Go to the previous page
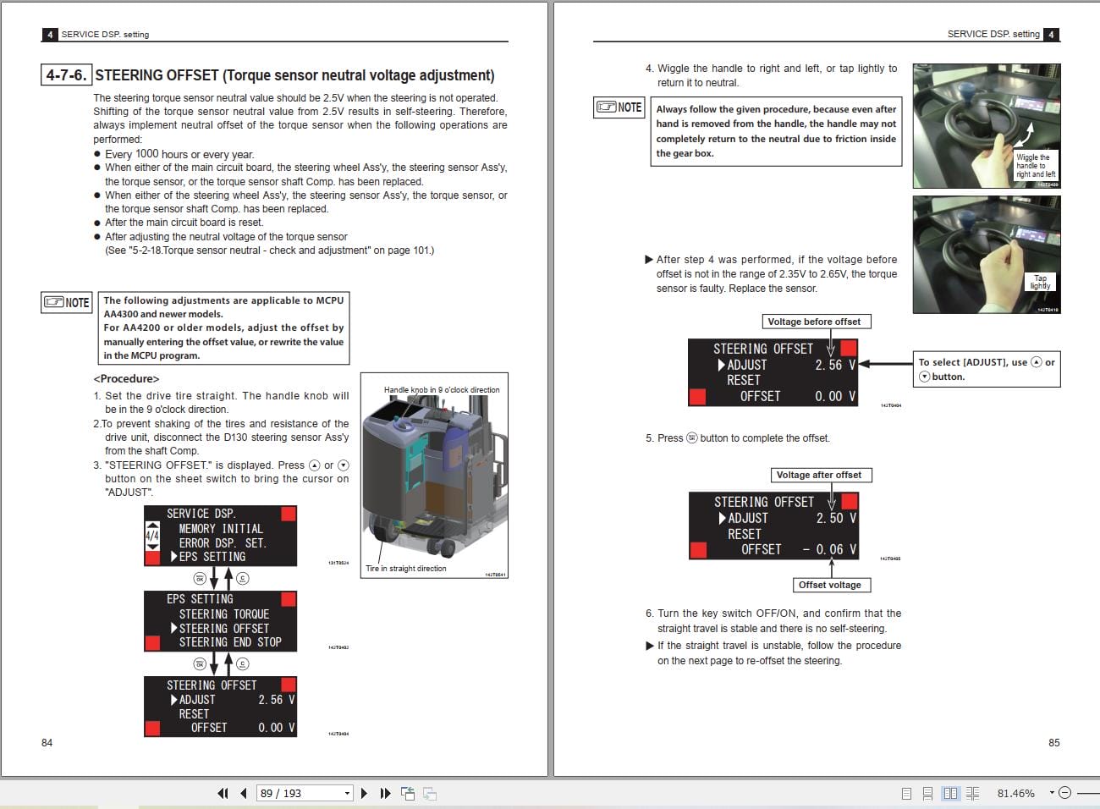 (x=244, y=793)
